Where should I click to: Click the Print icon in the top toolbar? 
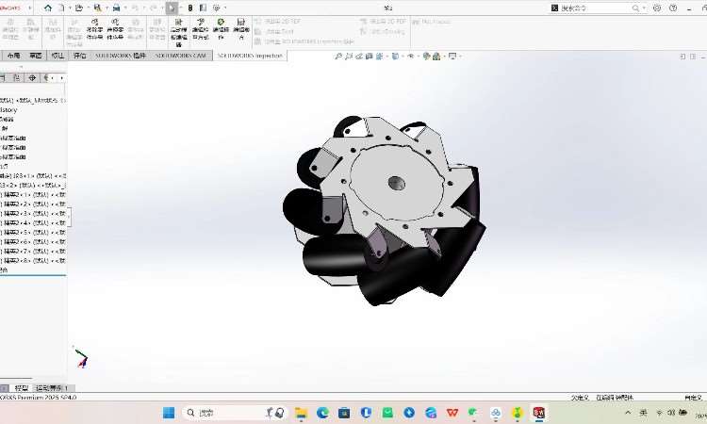[x=115, y=8]
